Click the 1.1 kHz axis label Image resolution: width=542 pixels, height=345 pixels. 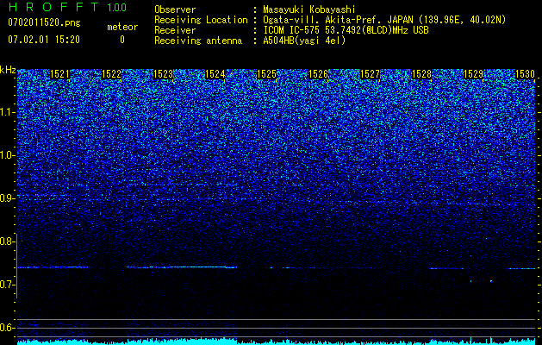[8, 112]
